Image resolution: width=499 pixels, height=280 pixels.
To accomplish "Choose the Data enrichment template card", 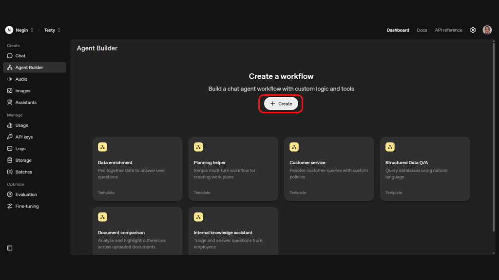I will 137,169.
